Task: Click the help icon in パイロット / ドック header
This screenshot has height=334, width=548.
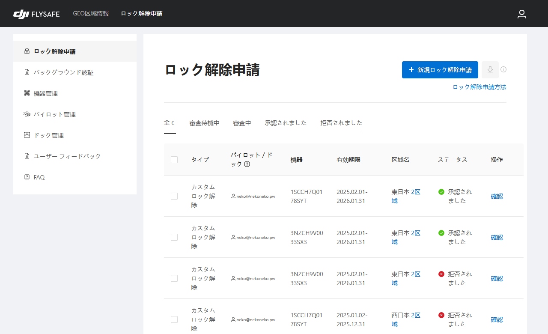Action: (247, 164)
